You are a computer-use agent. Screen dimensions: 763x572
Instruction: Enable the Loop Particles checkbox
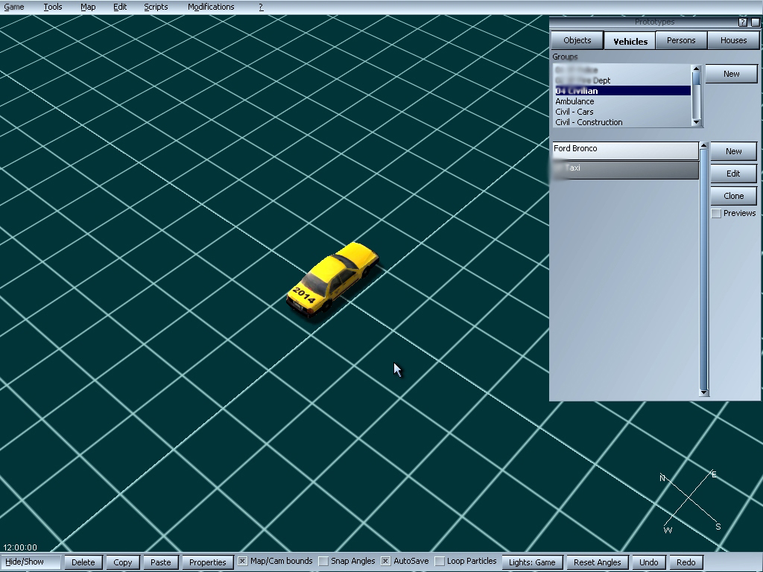click(x=440, y=562)
